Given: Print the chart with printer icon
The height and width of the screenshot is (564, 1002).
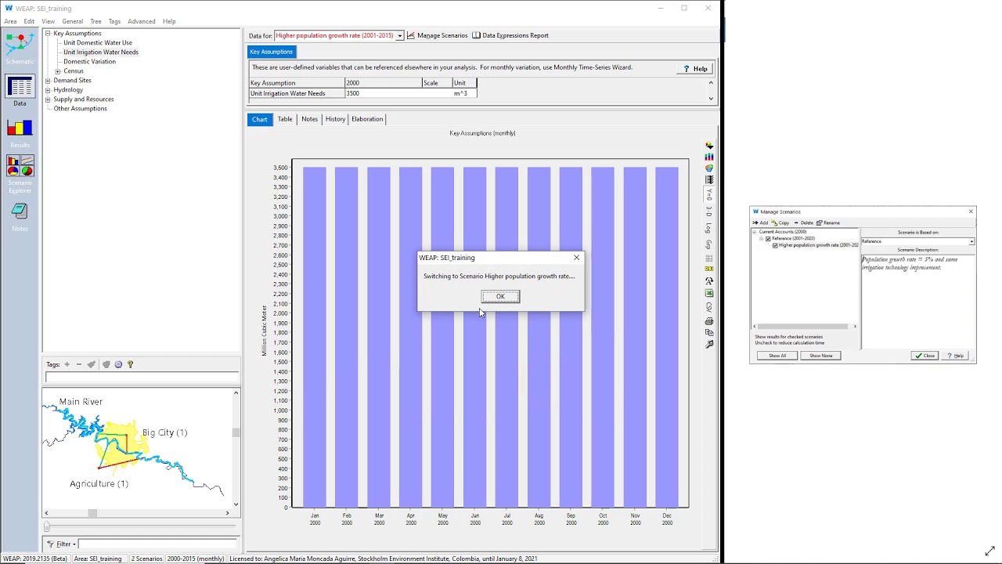Looking at the screenshot, I should (x=709, y=321).
